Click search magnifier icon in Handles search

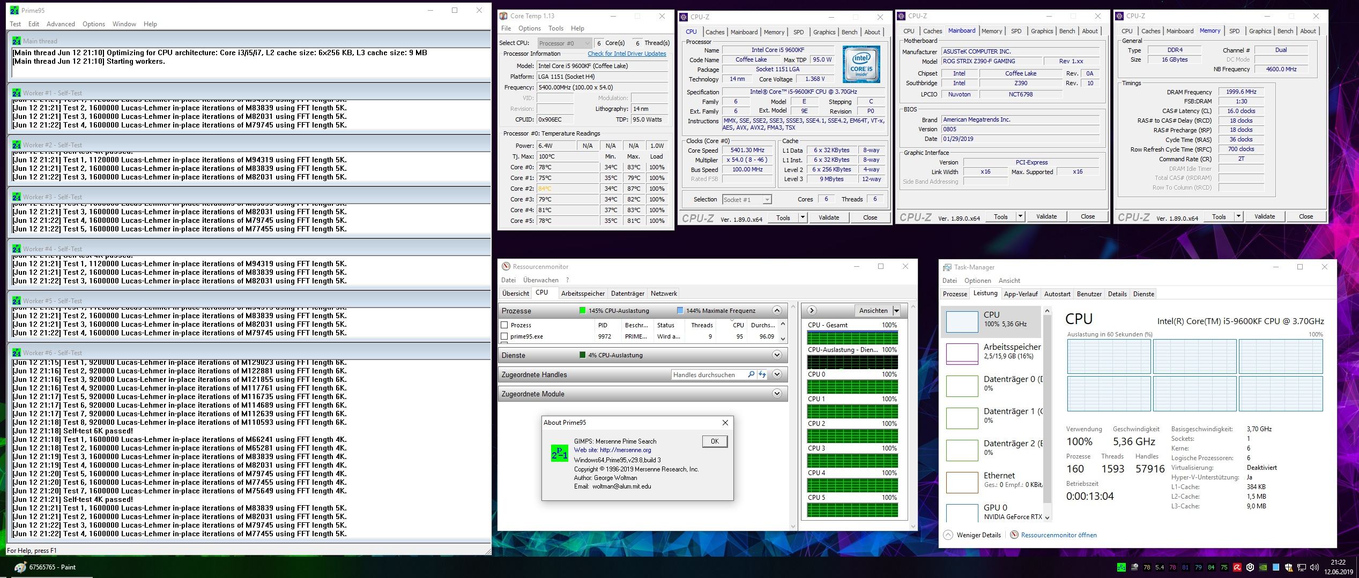pos(751,374)
